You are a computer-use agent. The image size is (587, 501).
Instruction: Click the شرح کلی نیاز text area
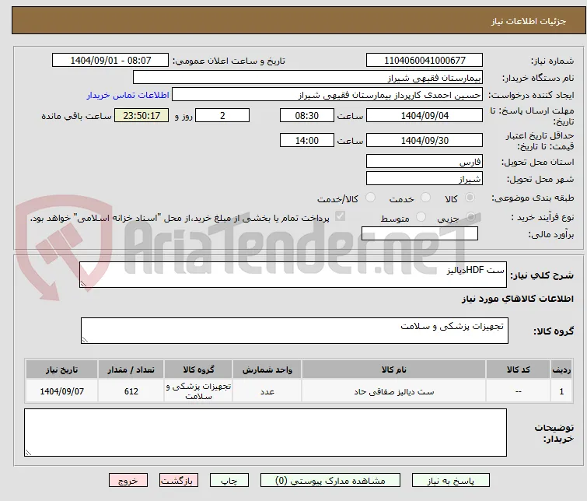click(293, 275)
